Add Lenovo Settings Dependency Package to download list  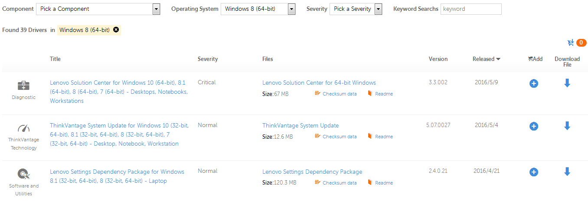coord(534,172)
